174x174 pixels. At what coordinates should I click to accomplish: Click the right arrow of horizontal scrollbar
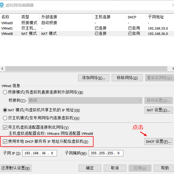pos(173,69)
